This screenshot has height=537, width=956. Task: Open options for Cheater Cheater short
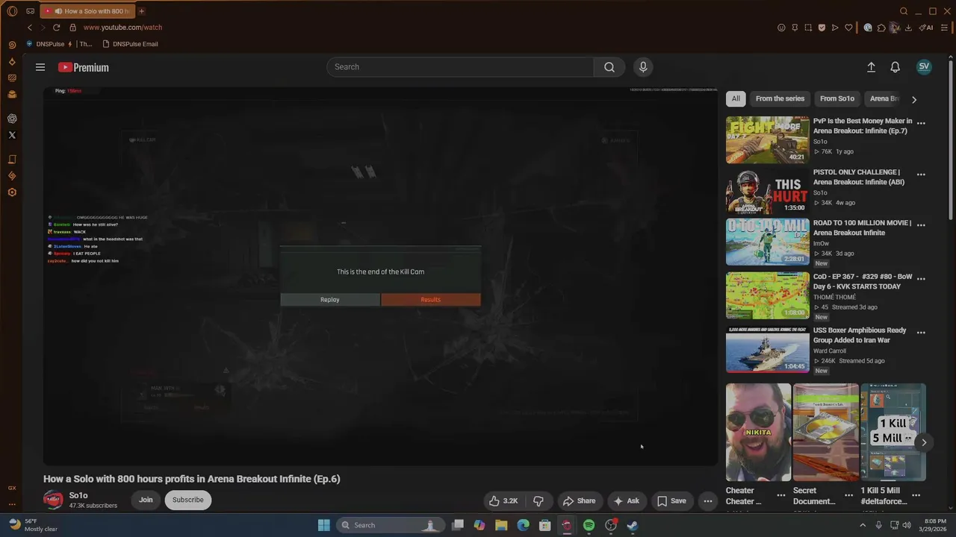tap(781, 495)
